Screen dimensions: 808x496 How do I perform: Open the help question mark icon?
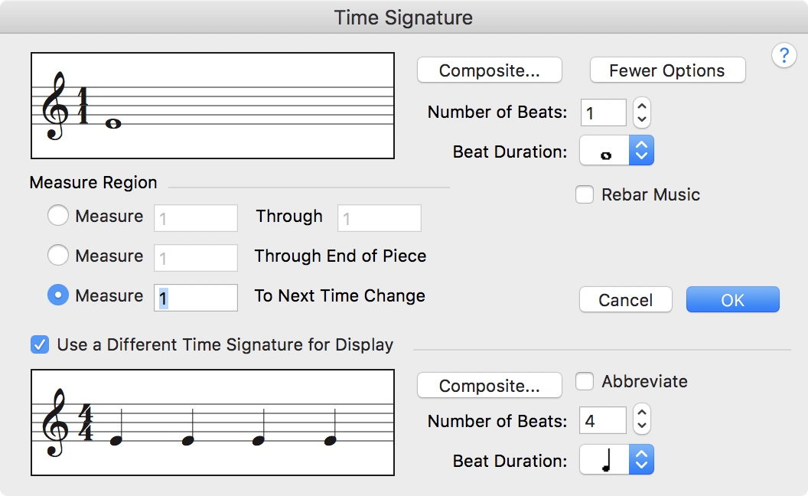tap(784, 56)
